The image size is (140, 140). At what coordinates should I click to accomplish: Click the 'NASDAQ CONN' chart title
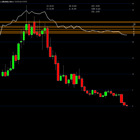click(21, 2)
